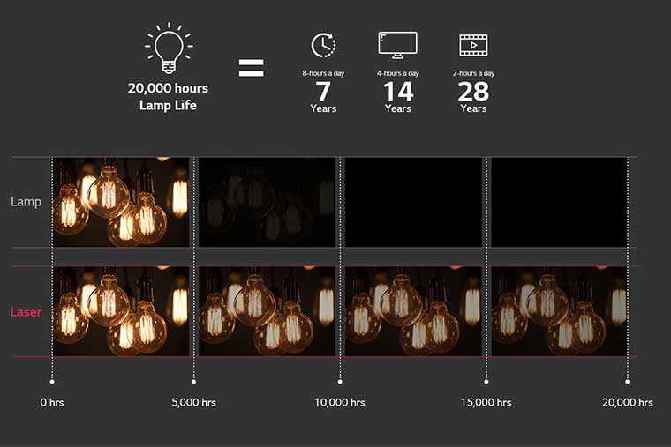Click the film strip icon above 2-hours a day
The width and height of the screenshot is (671, 447).
tap(473, 45)
